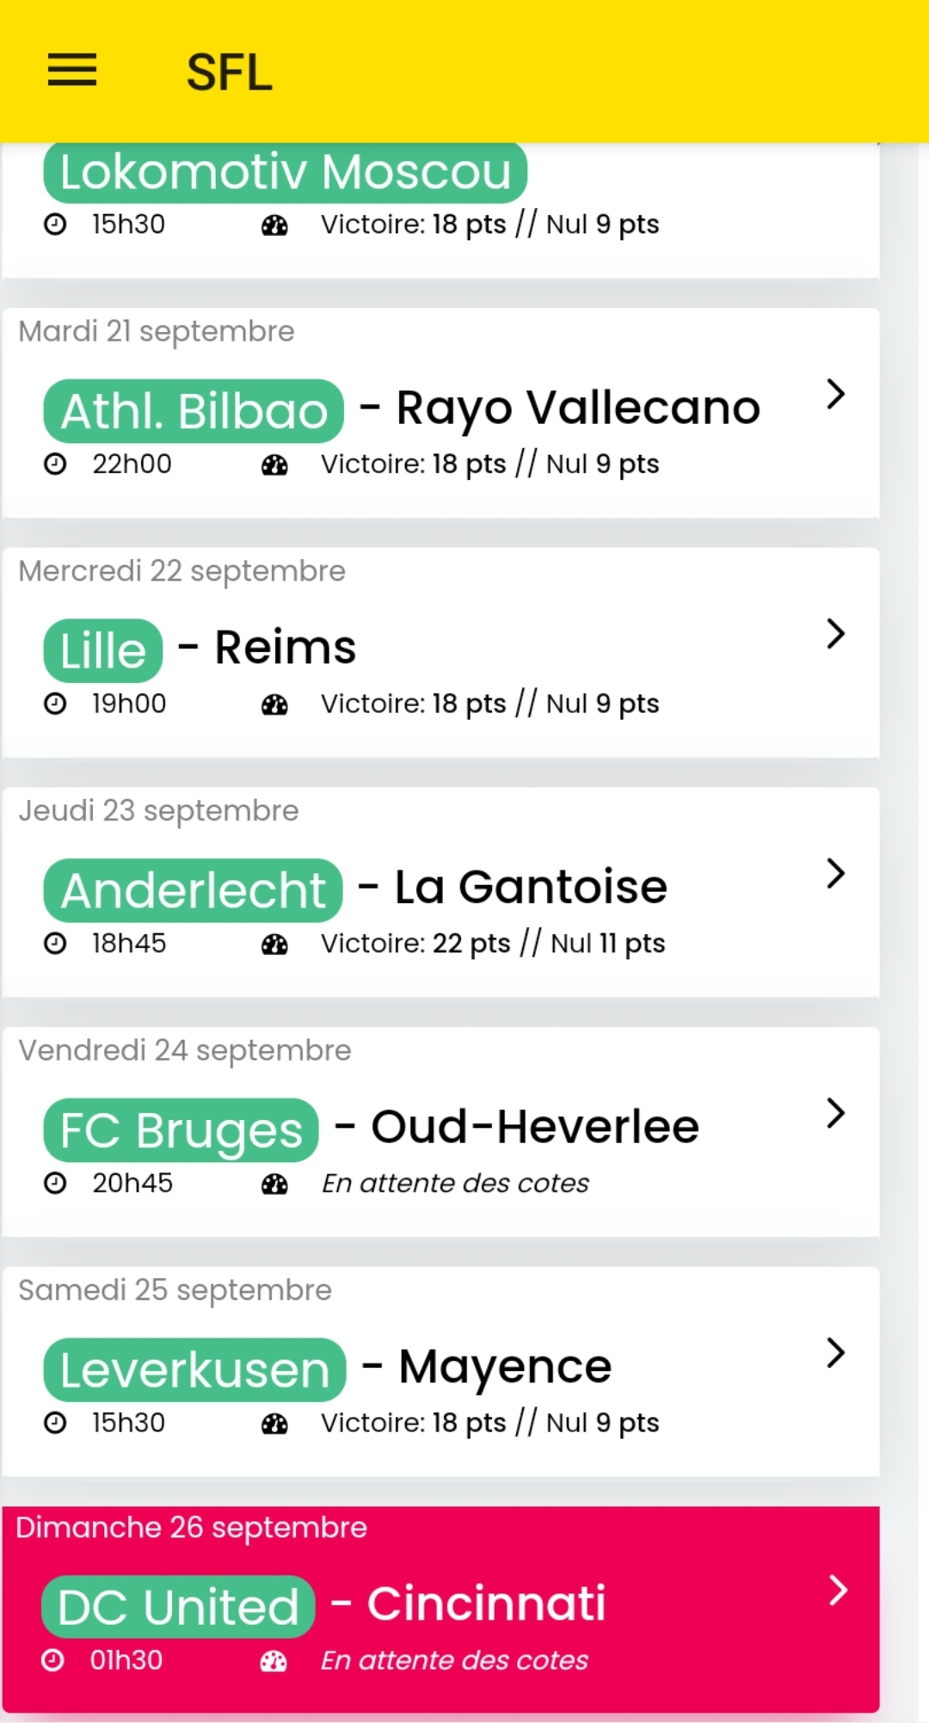Image resolution: width=929 pixels, height=1723 pixels.
Task: Tap the clock icon under Leverkusen
Action: (x=55, y=1423)
